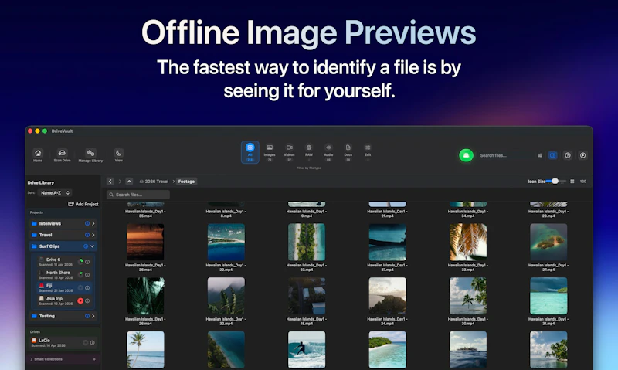Click the rightmost circular toolbar icon
618x370 pixels.
[582, 155]
